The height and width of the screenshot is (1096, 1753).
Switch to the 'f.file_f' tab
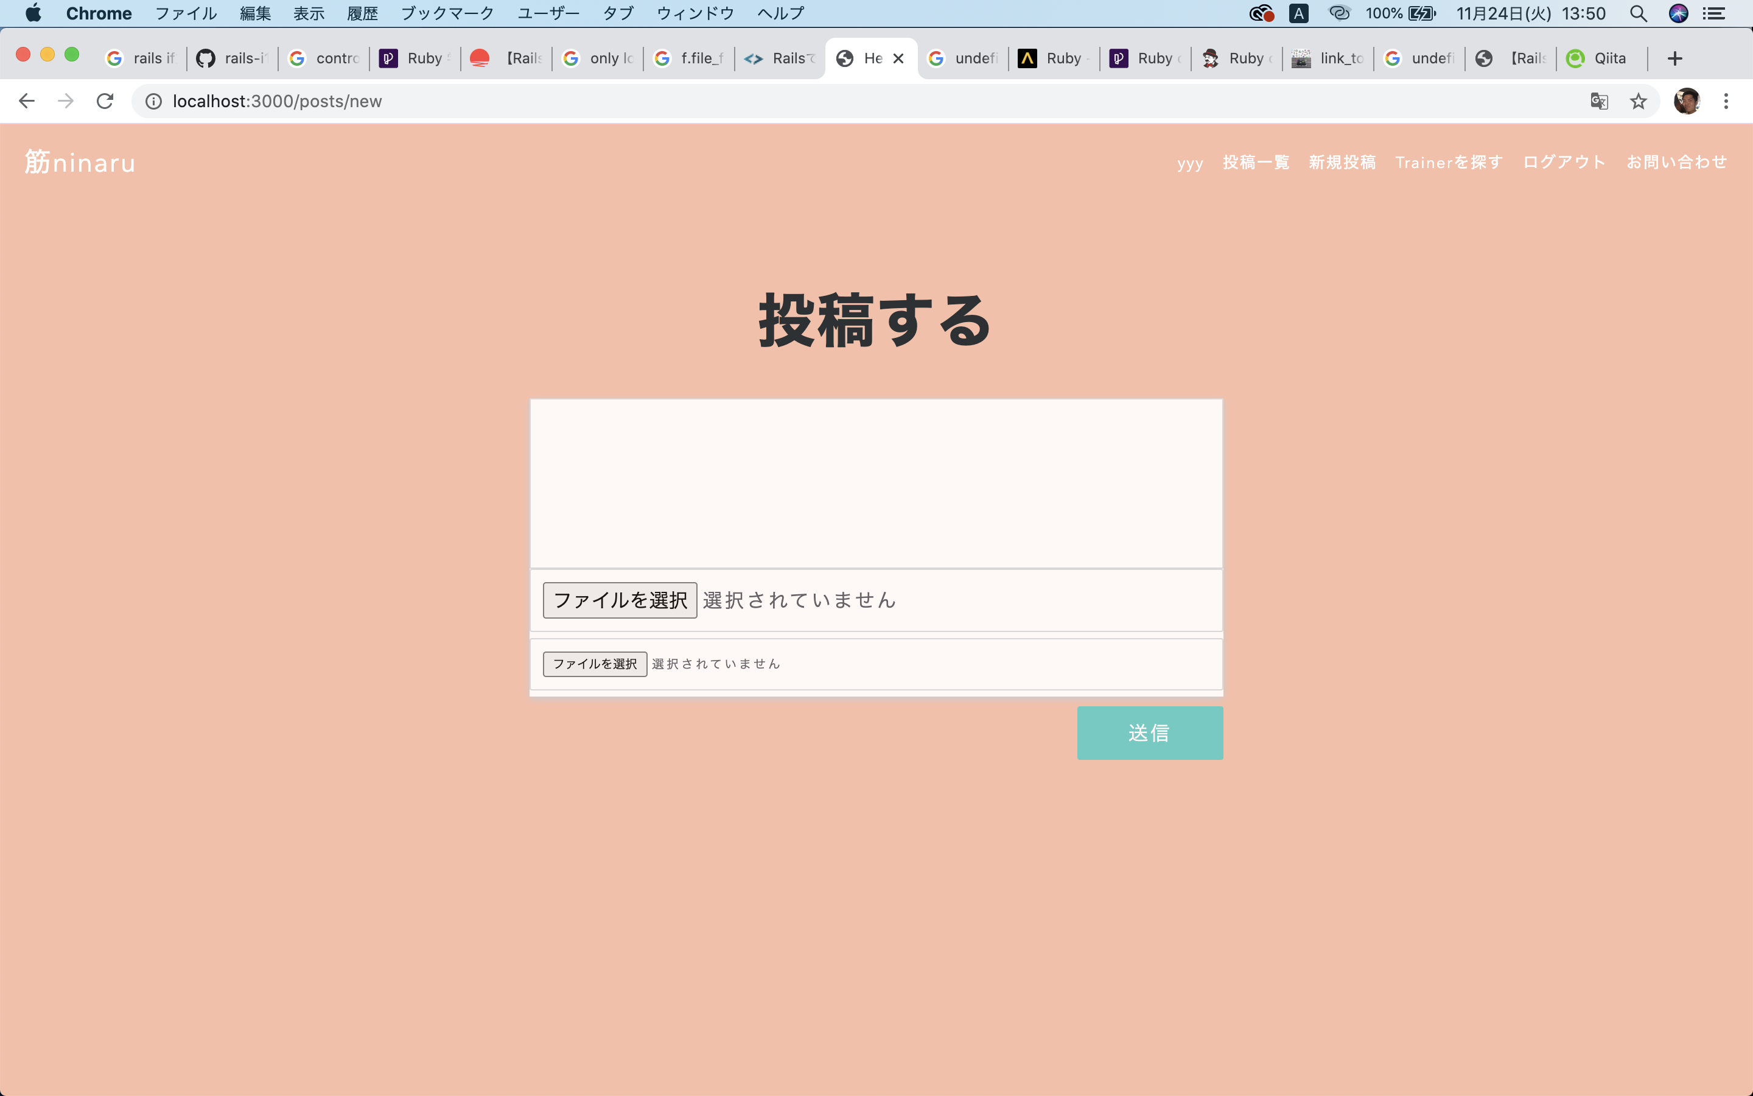[689, 58]
